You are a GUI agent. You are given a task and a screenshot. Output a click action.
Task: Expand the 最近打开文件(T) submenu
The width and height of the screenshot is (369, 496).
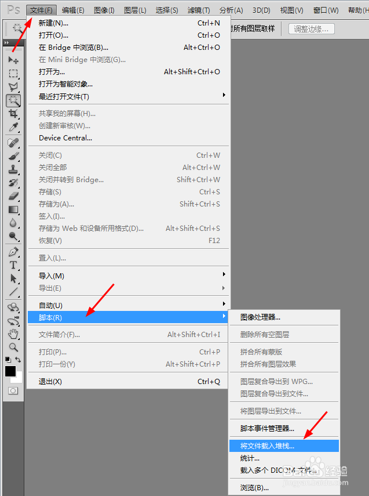click(128, 96)
